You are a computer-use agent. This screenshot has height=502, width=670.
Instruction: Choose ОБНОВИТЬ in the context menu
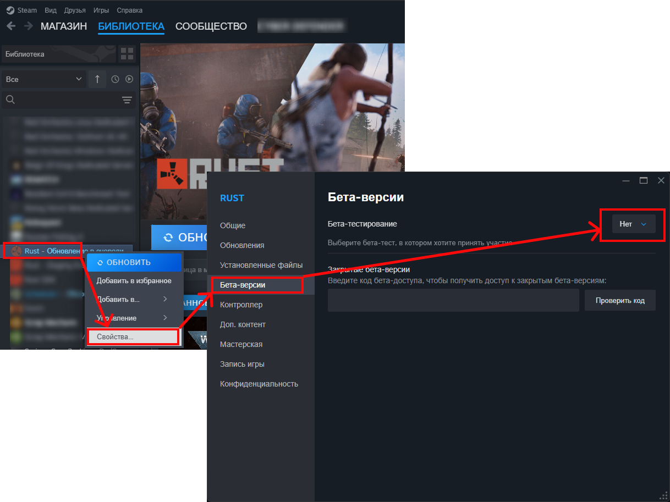coord(134,262)
